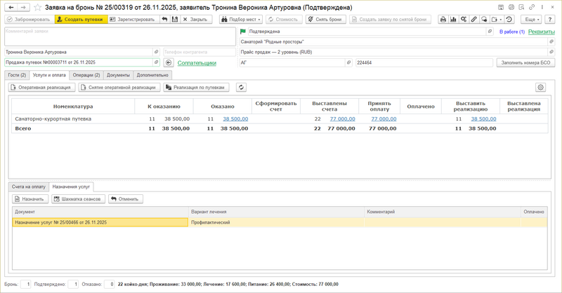The height and width of the screenshot is (293, 562).
Task: Click the refresh icon beside Реализация по путевкам
Action: (x=242, y=88)
